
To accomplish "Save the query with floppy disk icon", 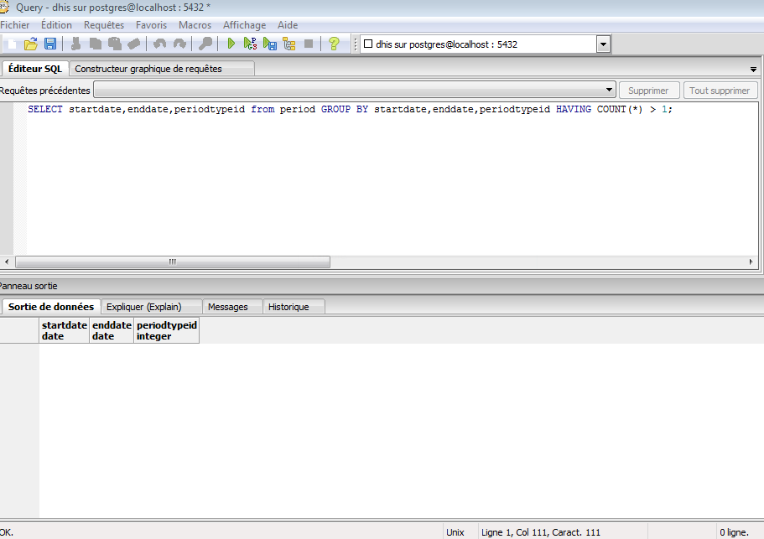I will 50,44.
